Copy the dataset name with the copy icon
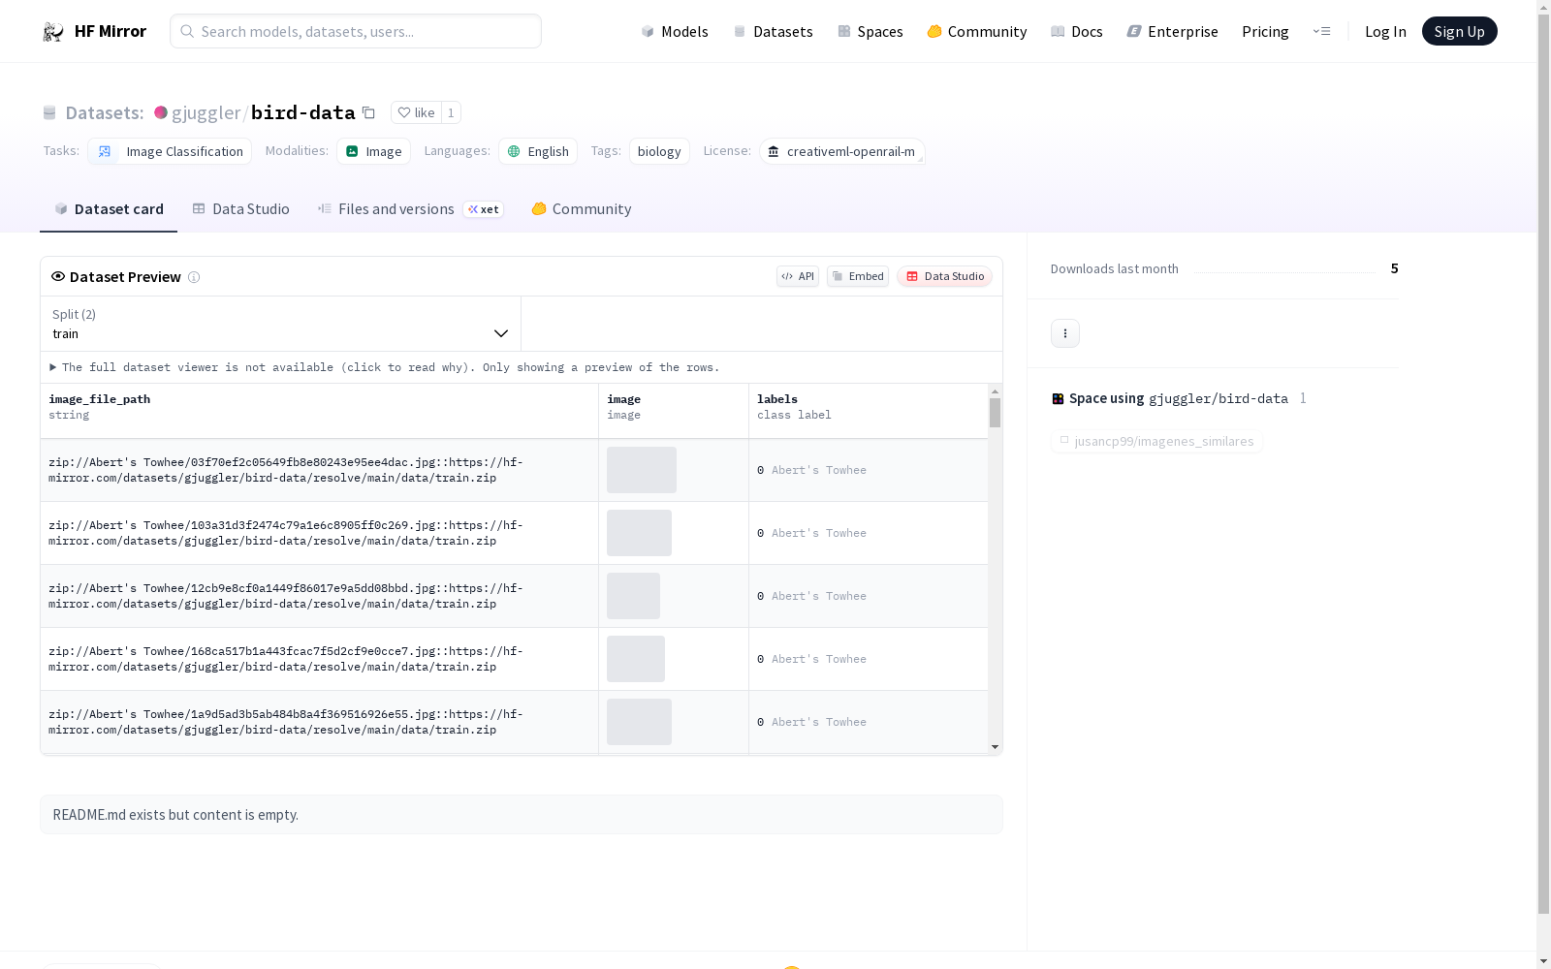 click(x=368, y=112)
